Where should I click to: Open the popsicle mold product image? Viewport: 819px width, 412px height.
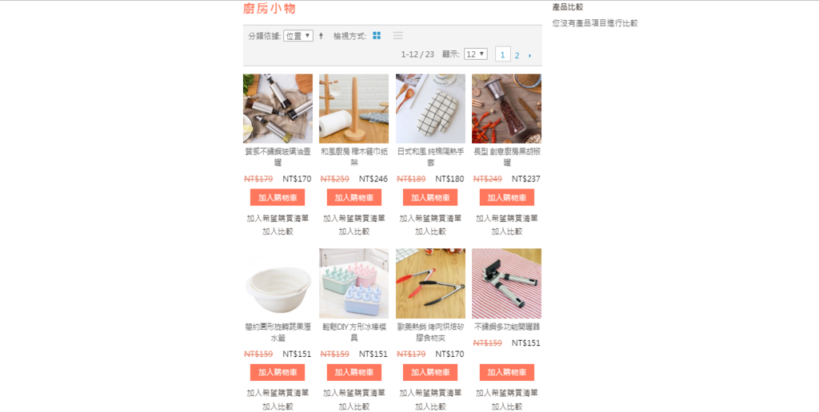tap(354, 283)
